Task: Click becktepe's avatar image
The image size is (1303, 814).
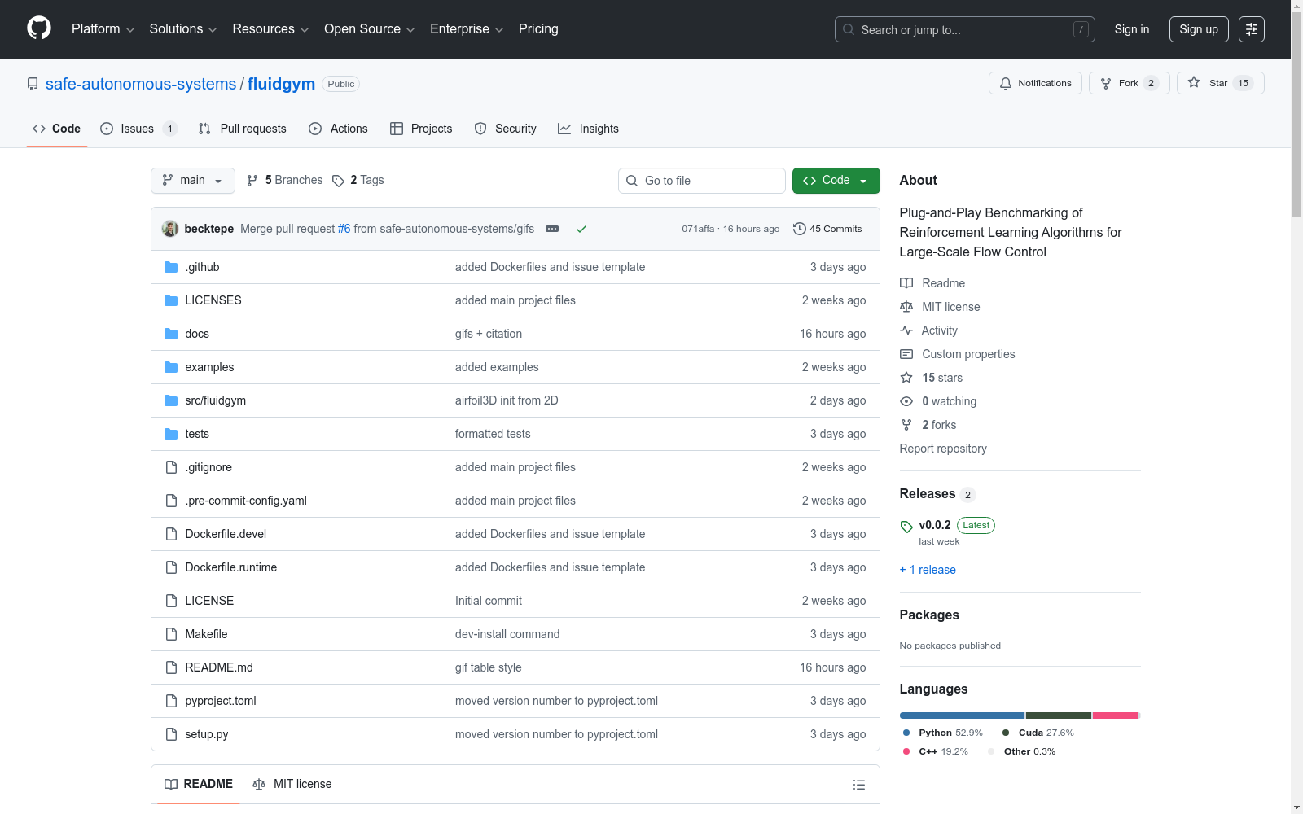Action: (x=170, y=229)
